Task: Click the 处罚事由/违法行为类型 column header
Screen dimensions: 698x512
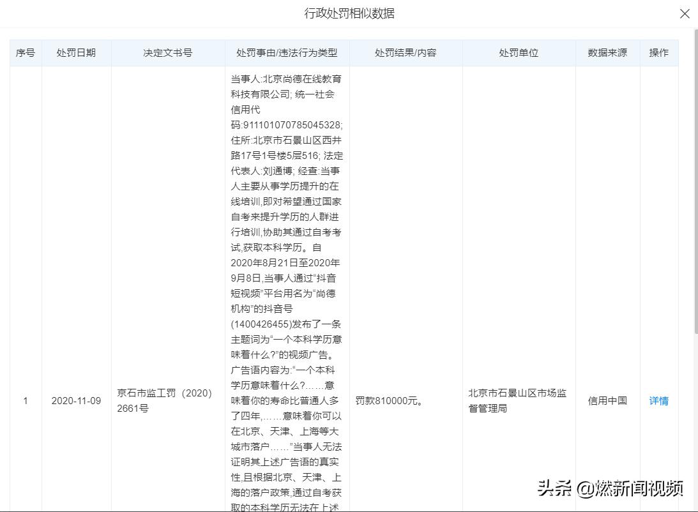Action: click(285, 53)
